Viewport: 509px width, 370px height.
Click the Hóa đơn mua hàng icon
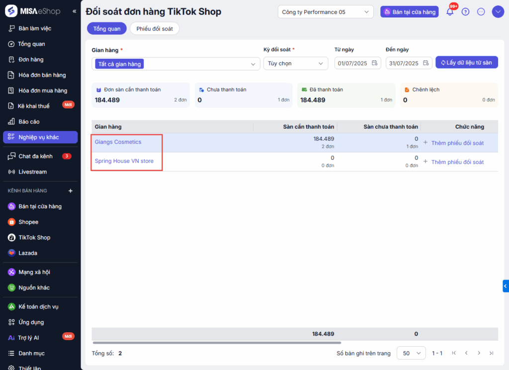(x=11, y=91)
